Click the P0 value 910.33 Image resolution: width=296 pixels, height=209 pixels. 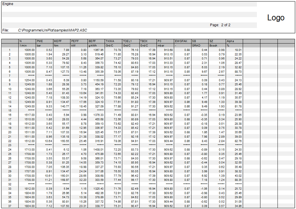click(168, 63)
